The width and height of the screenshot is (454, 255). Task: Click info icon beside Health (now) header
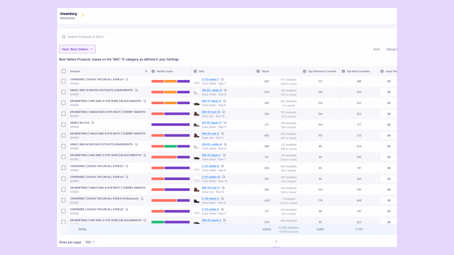click(153, 71)
